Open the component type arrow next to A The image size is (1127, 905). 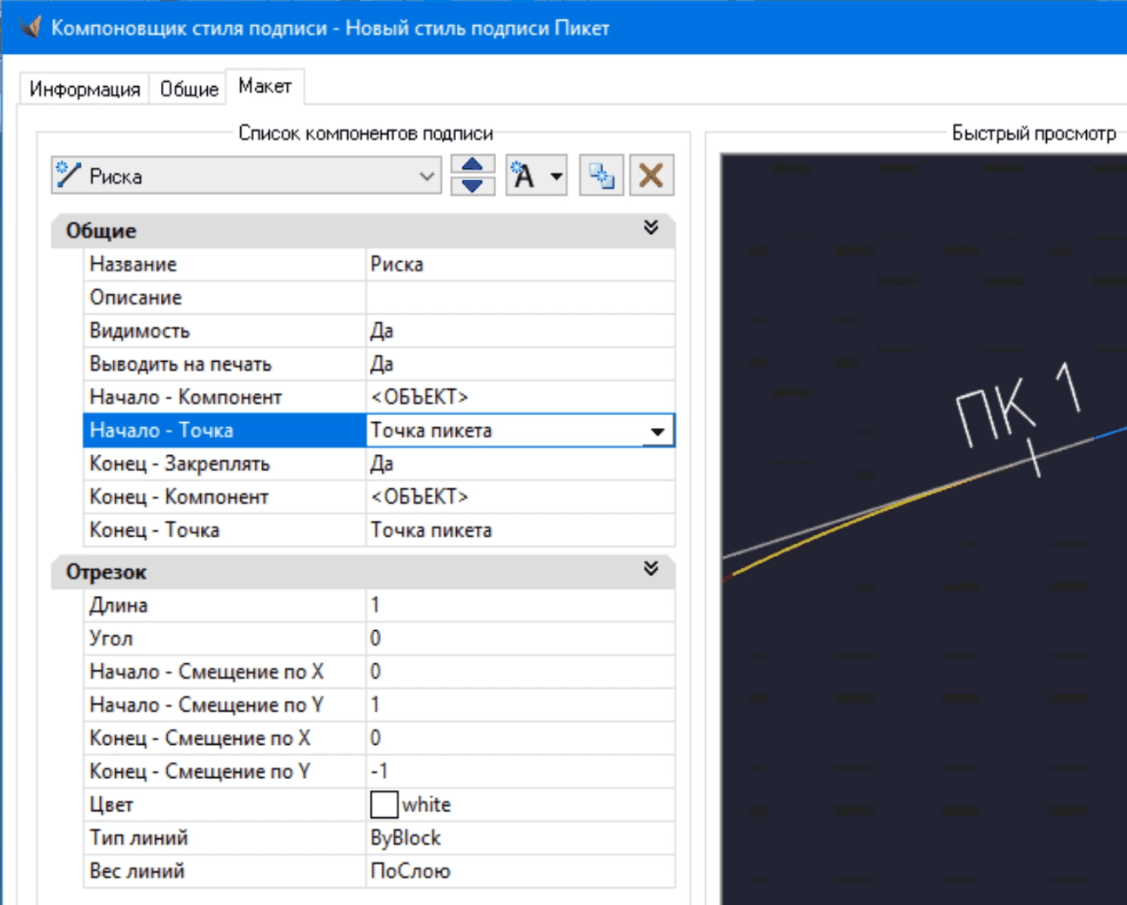click(x=557, y=177)
